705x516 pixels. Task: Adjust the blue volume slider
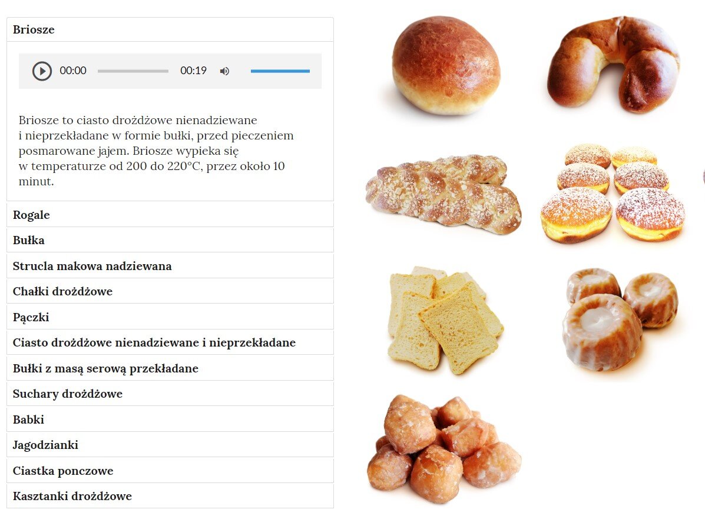click(x=280, y=71)
